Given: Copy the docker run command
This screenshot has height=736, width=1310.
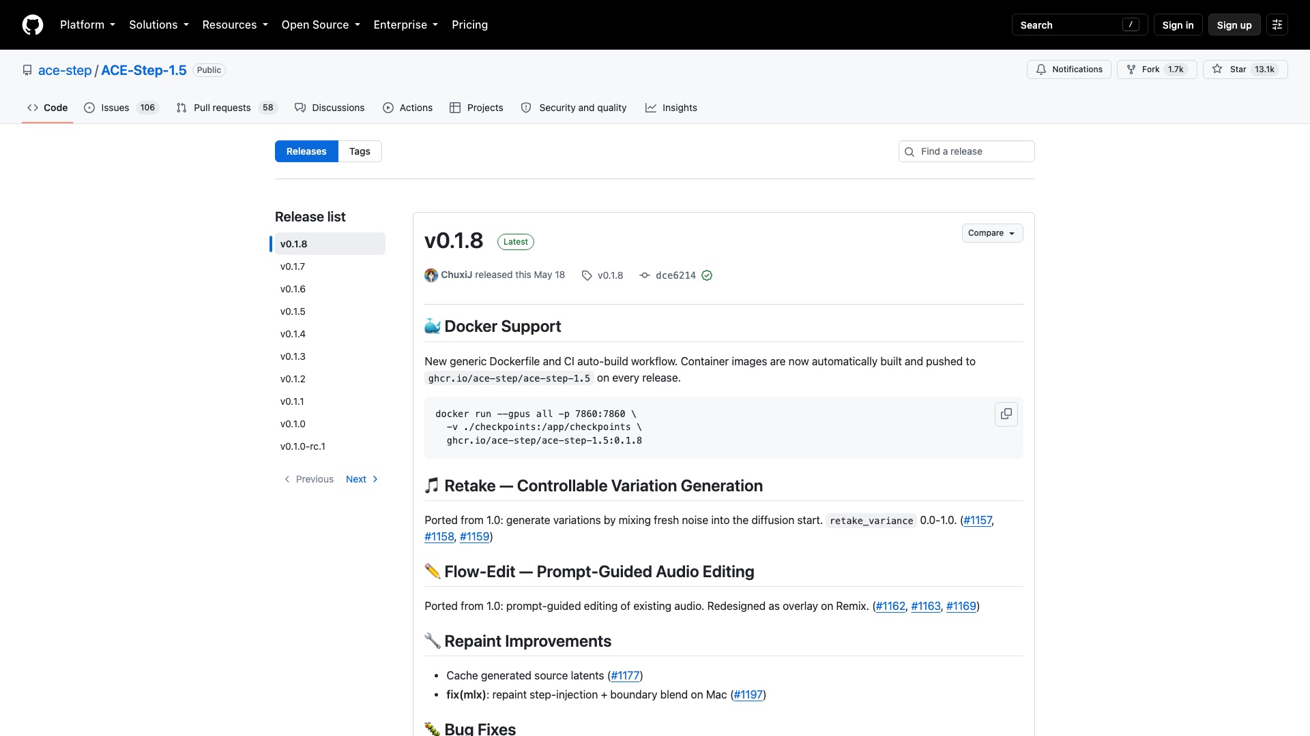Looking at the screenshot, I should (1006, 414).
